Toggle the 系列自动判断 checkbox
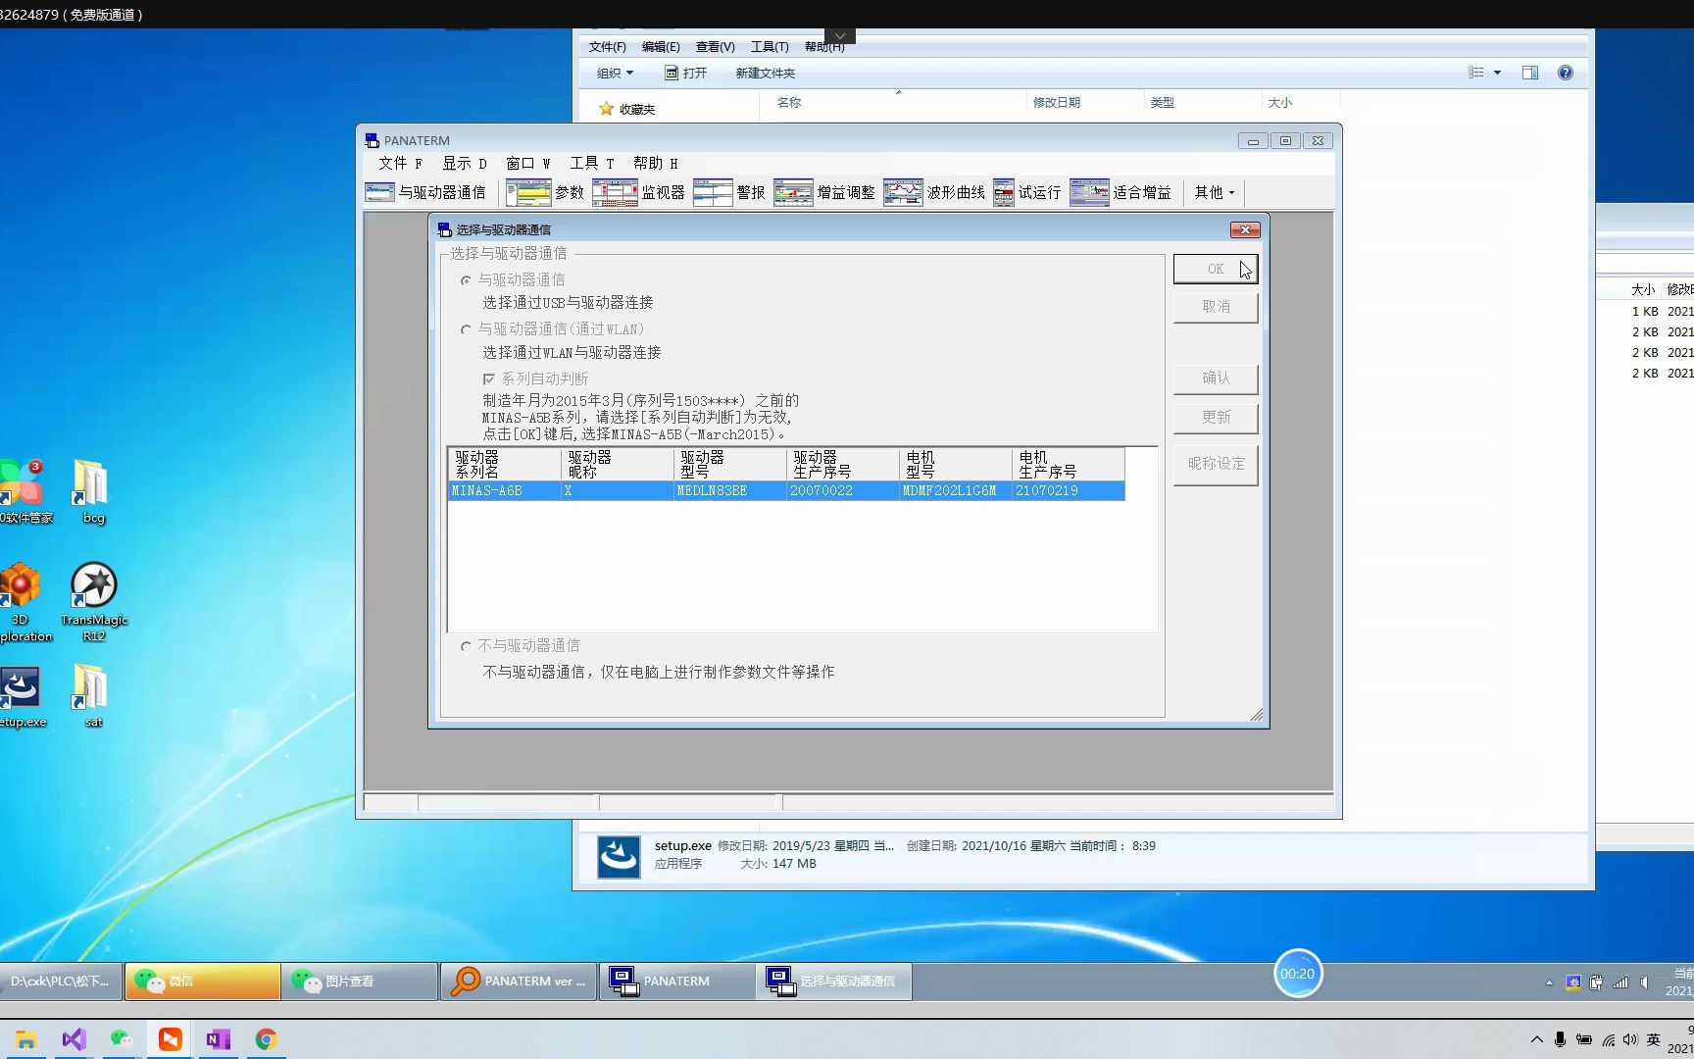Screen dimensions: 1694x1059 pyautogui.click(x=488, y=378)
